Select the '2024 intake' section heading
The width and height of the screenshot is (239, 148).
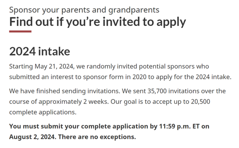[x=39, y=51]
